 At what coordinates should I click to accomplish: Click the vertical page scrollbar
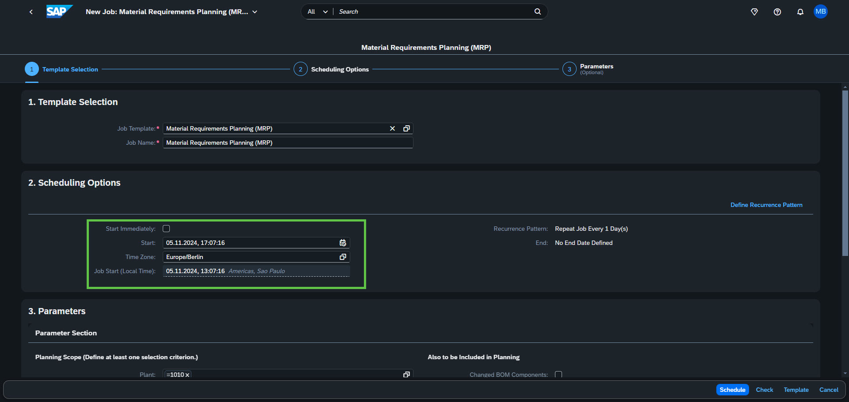pos(845,173)
